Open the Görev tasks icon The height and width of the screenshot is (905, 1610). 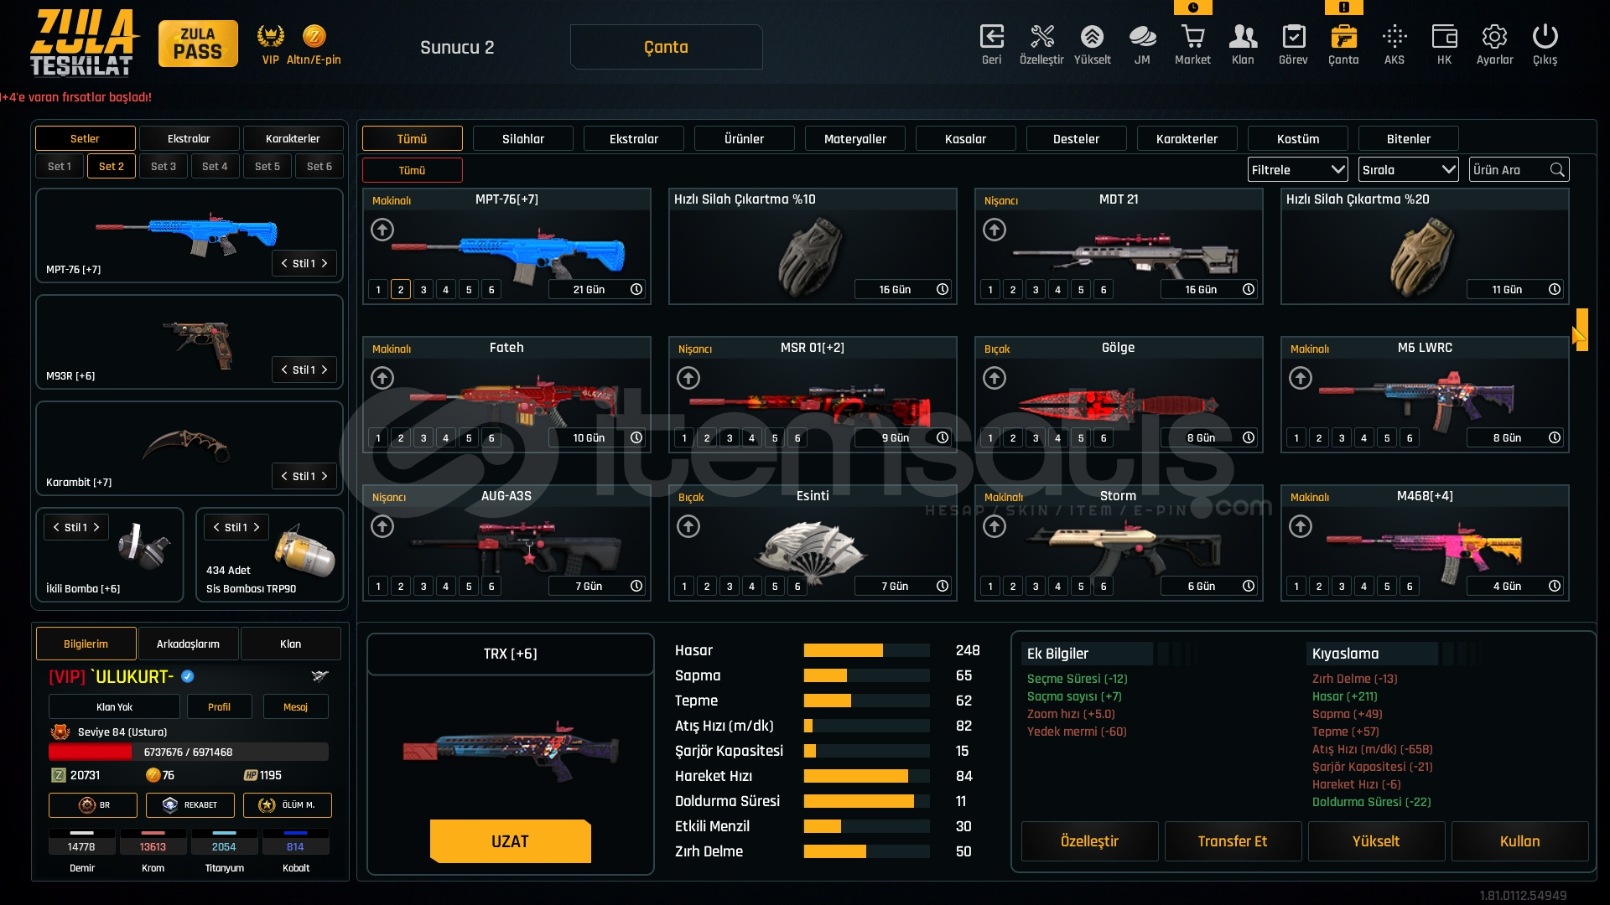(1293, 38)
